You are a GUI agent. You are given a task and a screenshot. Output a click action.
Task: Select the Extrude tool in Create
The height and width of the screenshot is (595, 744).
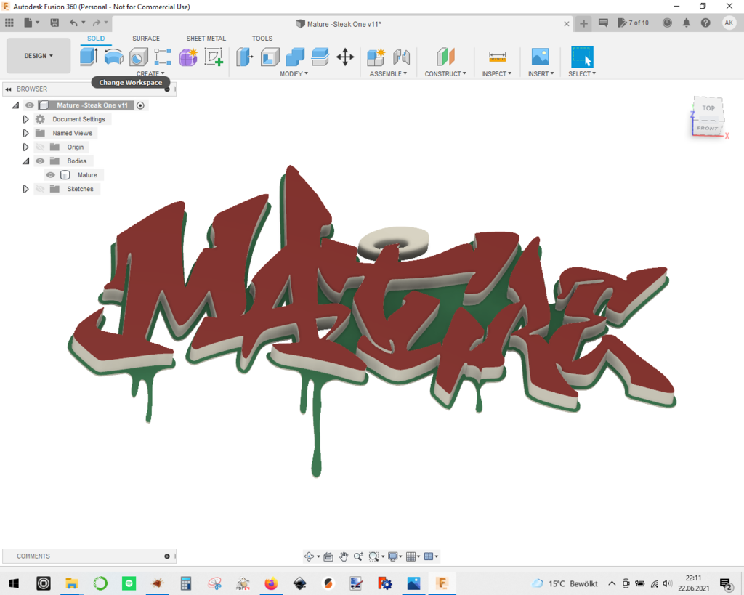[x=89, y=57]
